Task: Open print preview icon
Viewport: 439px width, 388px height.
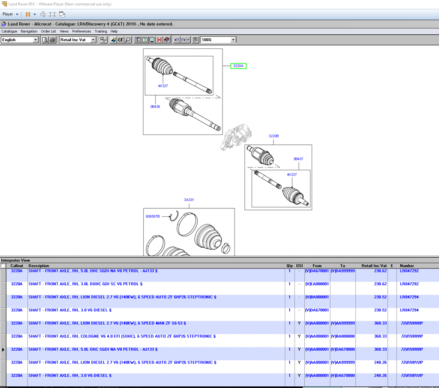Action: tap(45, 40)
